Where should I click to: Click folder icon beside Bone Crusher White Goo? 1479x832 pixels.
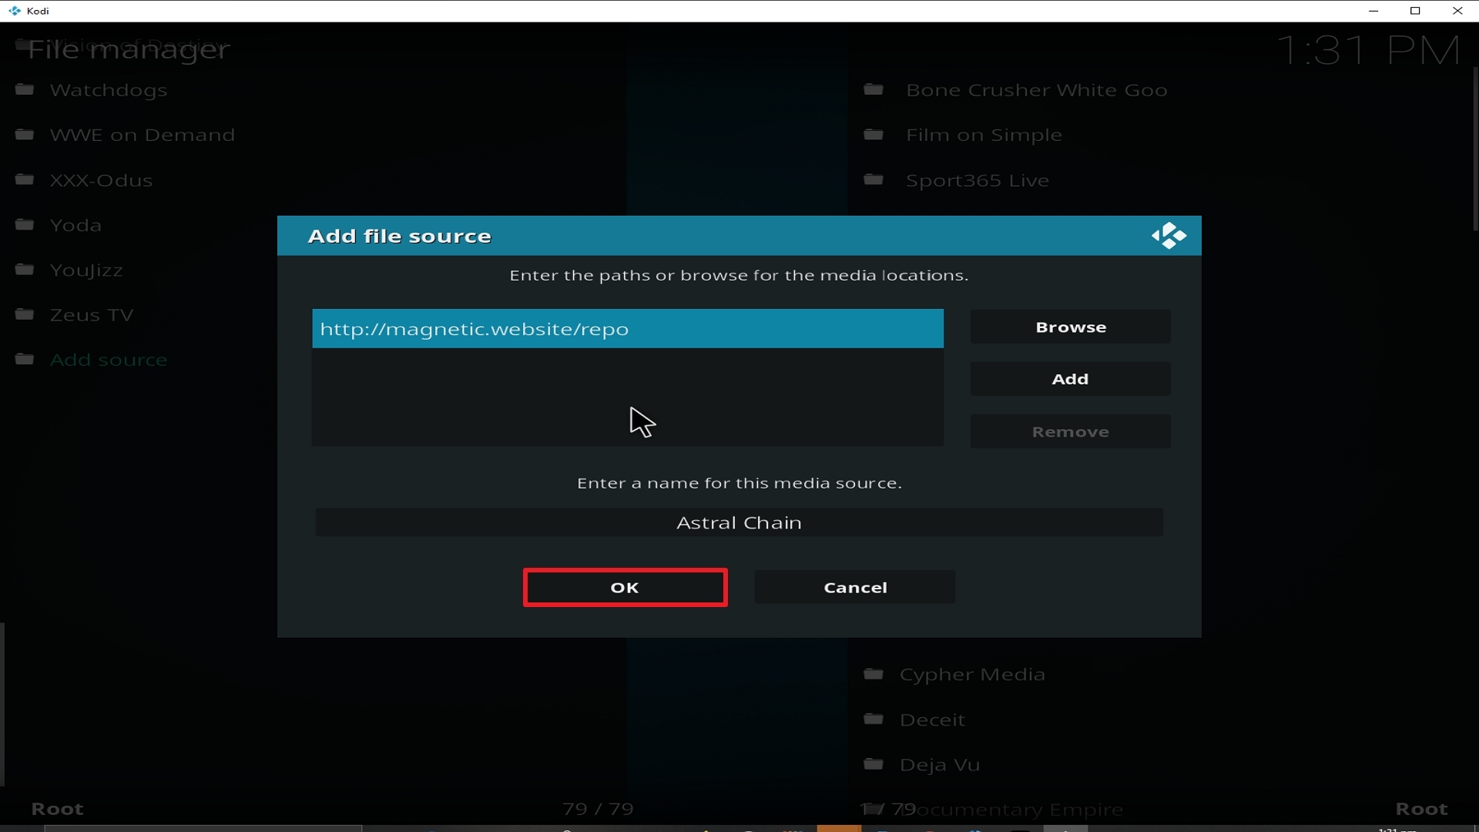click(874, 89)
